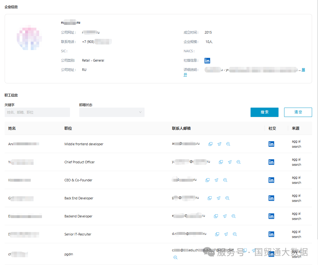The image size is (318, 265).
Task: Click send email icon for Senior IT-Recruiter
Action: pos(226,234)
